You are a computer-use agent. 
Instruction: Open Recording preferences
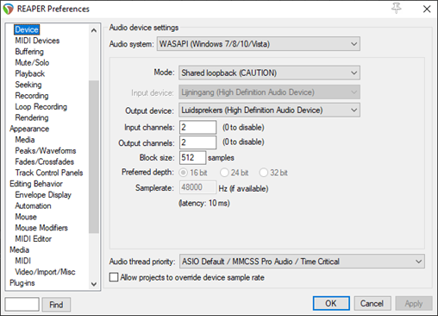[32, 96]
